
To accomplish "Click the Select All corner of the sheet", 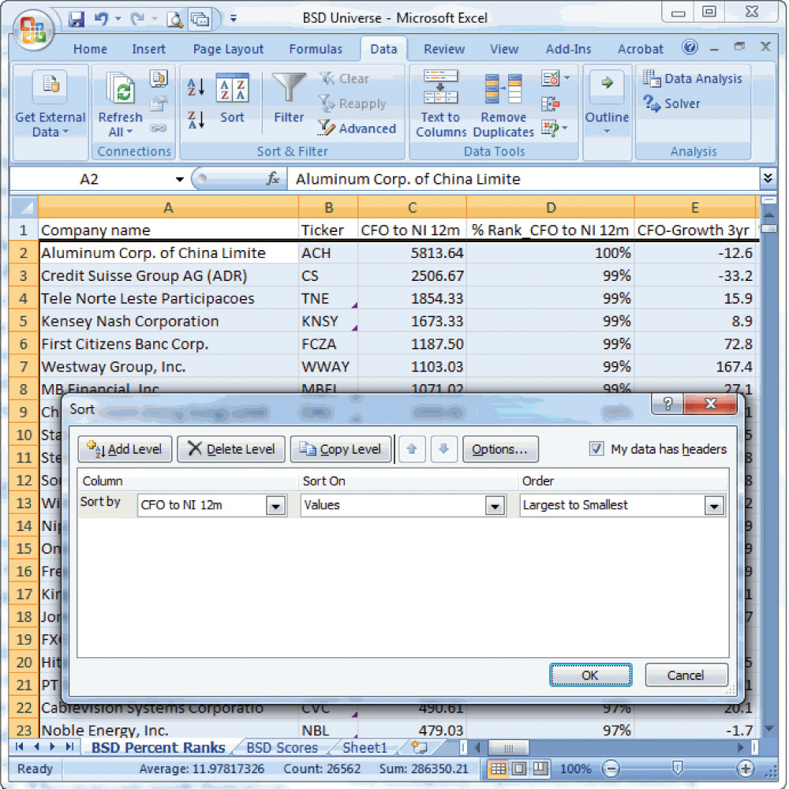I will [23, 207].
